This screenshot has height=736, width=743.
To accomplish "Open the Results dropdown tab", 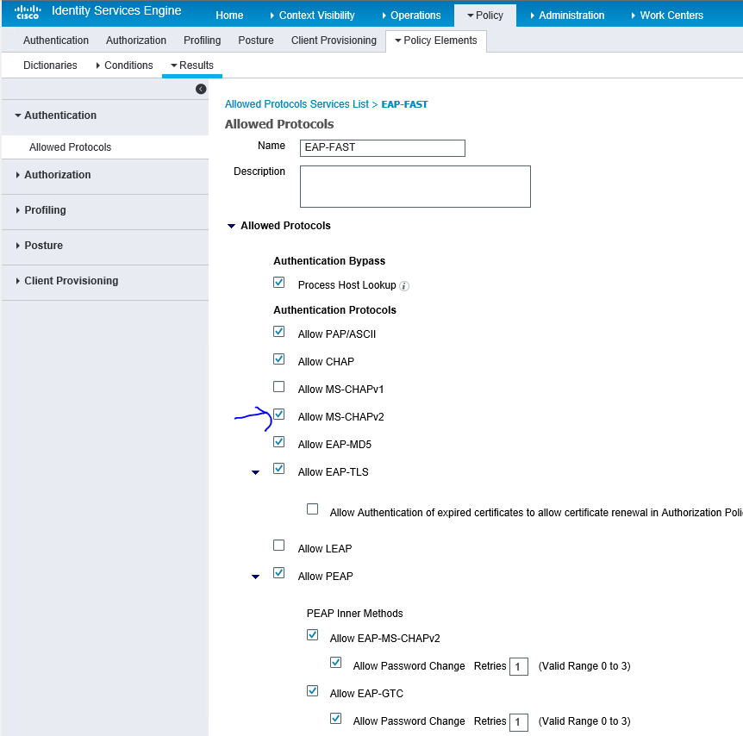I will pyautogui.click(x=192, y=65).
